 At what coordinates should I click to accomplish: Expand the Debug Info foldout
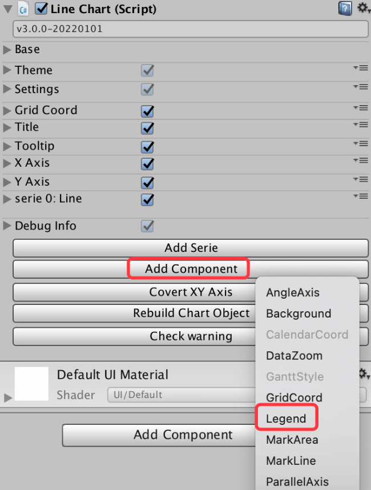point(7,226)
